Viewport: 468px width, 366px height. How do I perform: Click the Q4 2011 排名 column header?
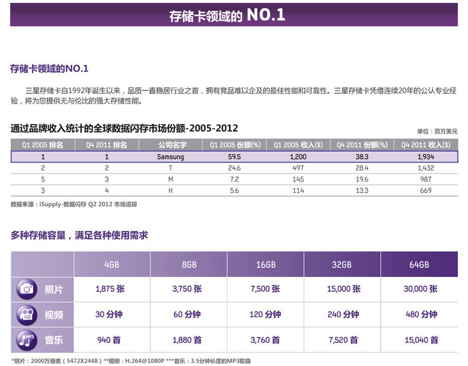[107, 145]
